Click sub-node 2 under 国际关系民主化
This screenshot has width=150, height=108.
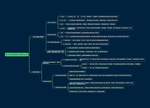(47, 81)
